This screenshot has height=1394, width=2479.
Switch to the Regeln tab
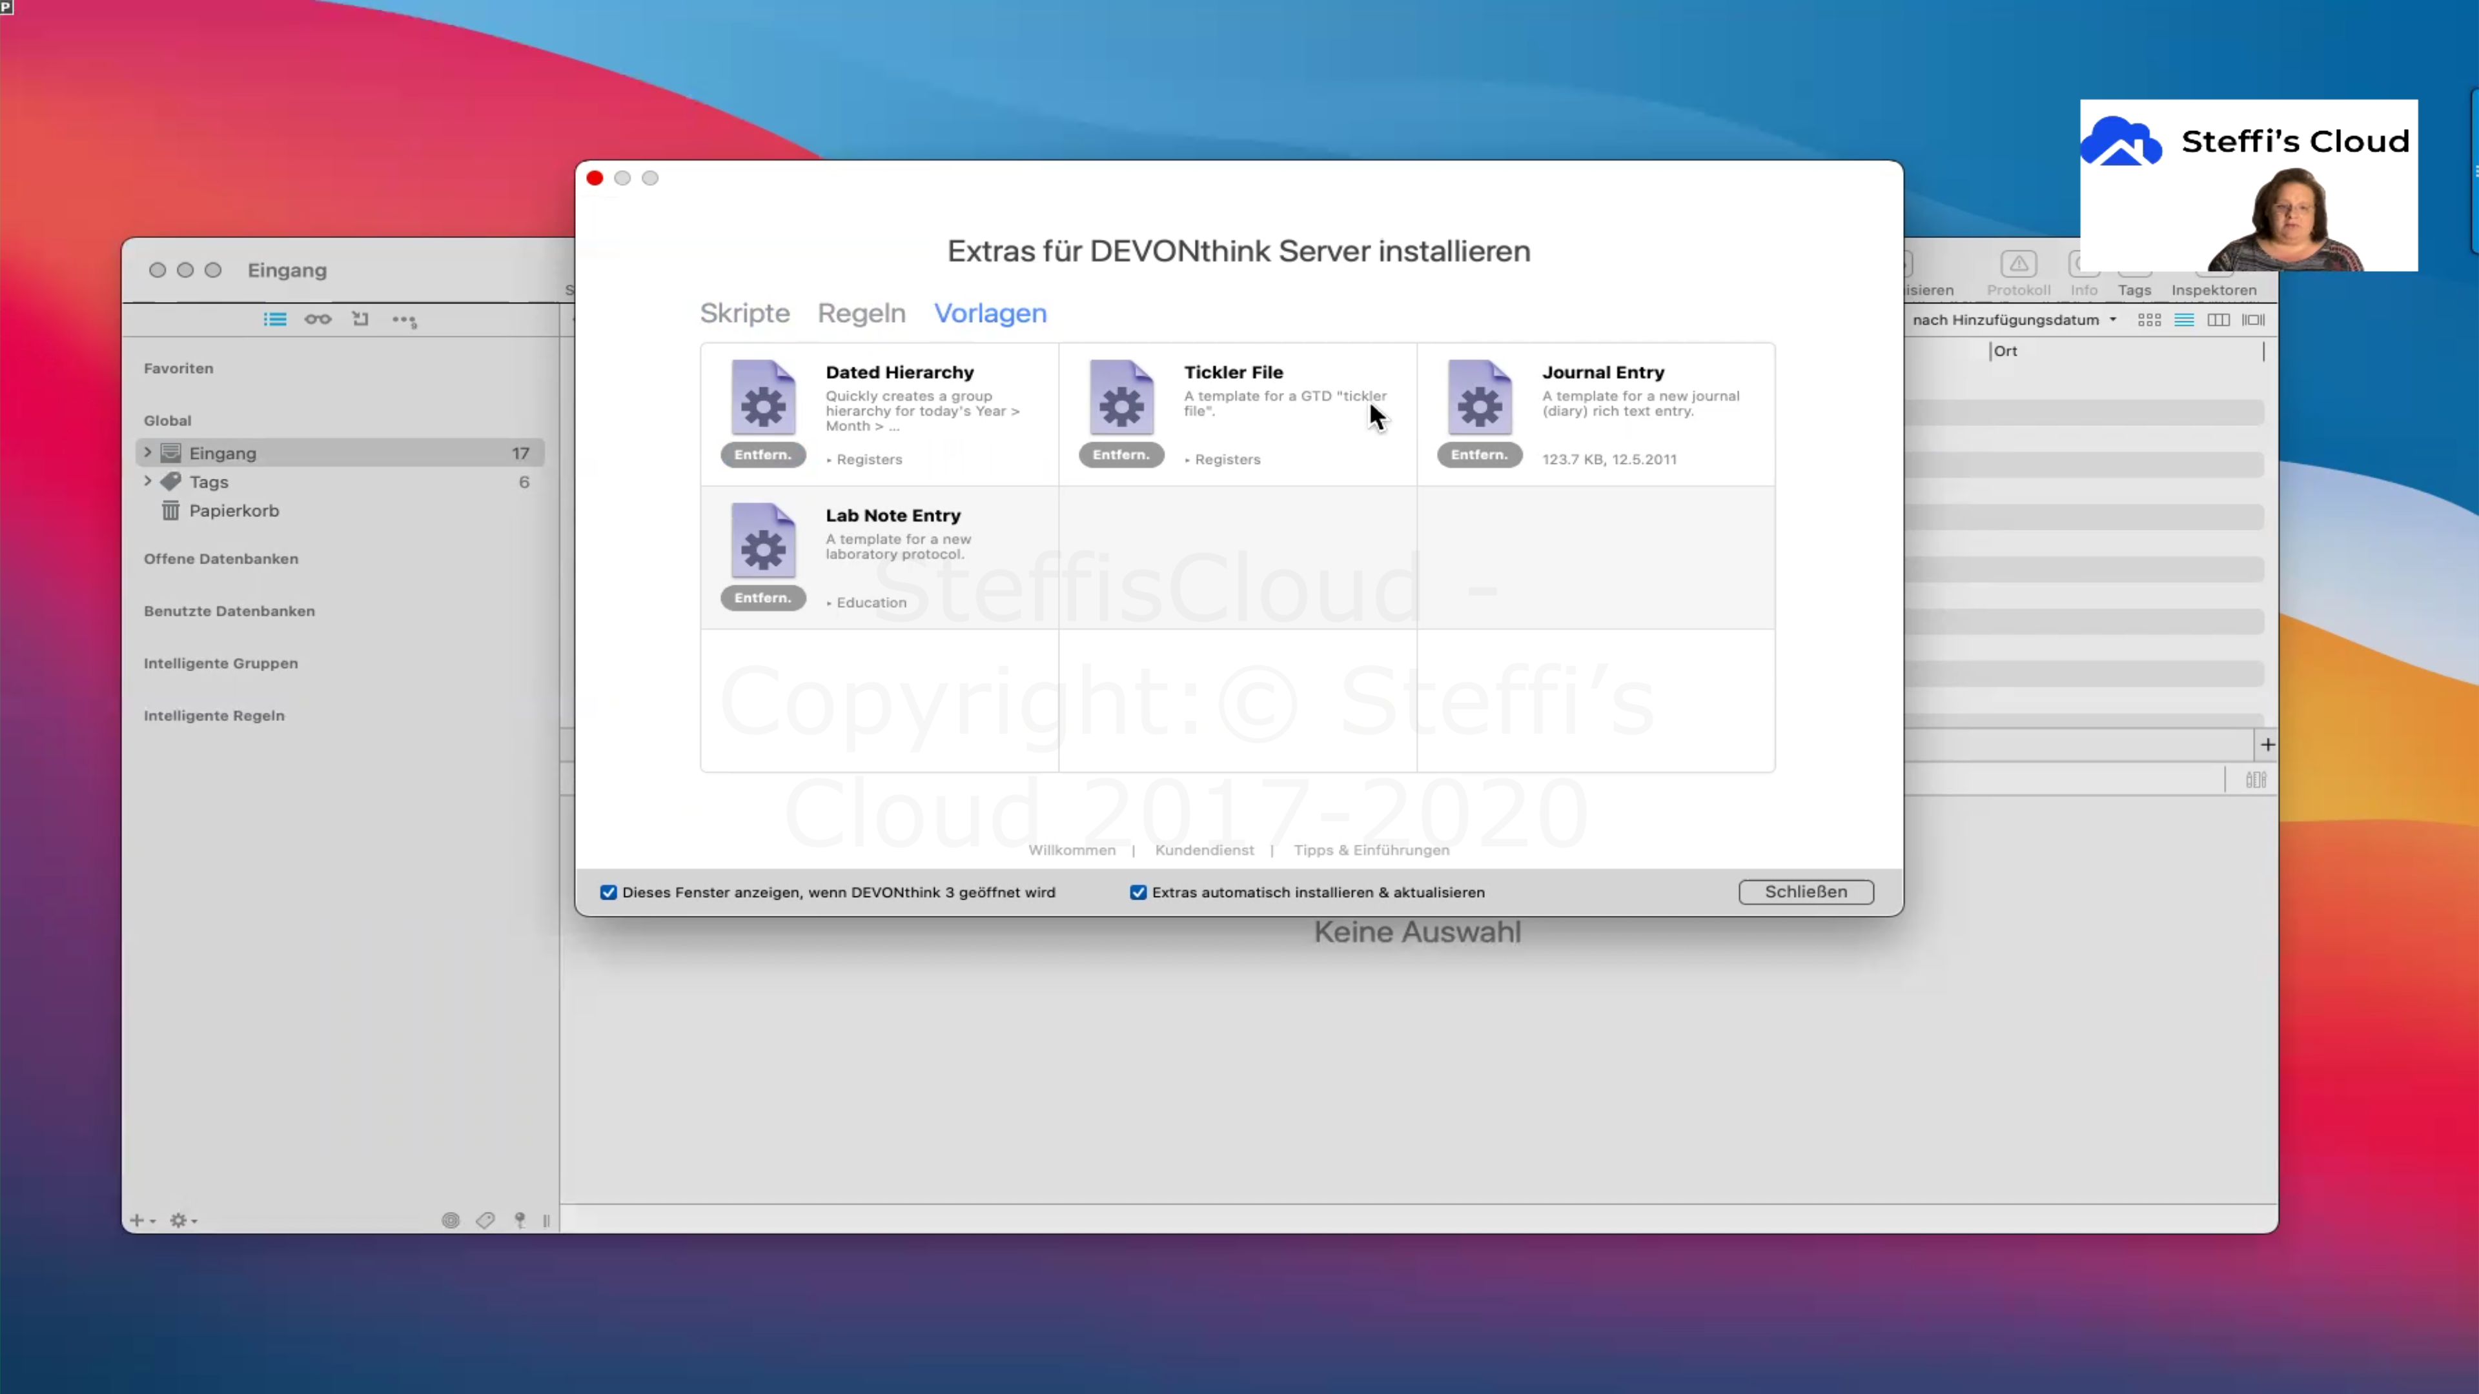[861, 314]
